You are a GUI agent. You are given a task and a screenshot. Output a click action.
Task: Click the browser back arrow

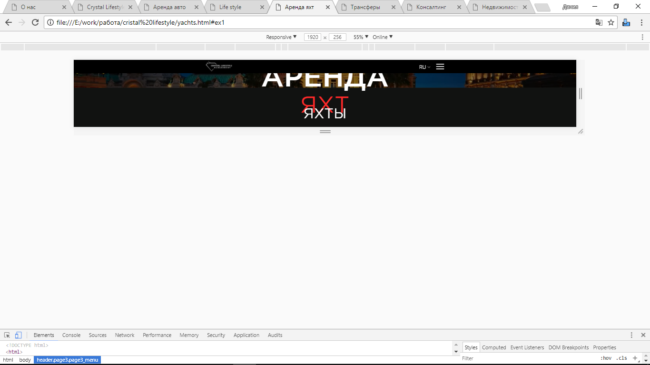[9, 22]
